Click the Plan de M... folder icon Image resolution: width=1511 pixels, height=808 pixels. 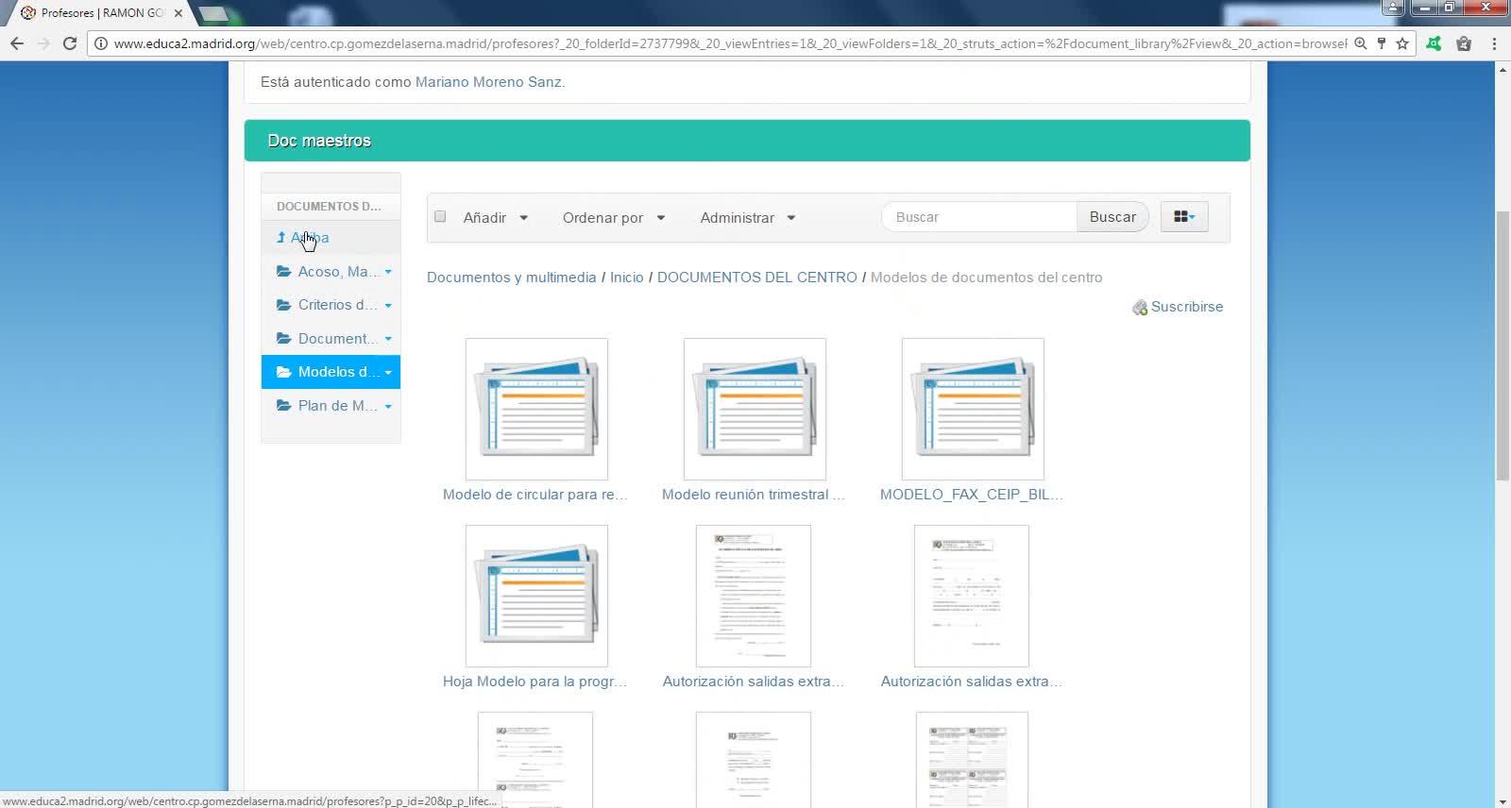point(283,406)
